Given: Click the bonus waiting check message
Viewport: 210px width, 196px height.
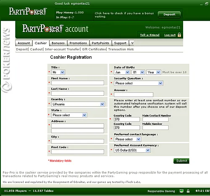Looking at the screenshot, I should click(124, 15).
